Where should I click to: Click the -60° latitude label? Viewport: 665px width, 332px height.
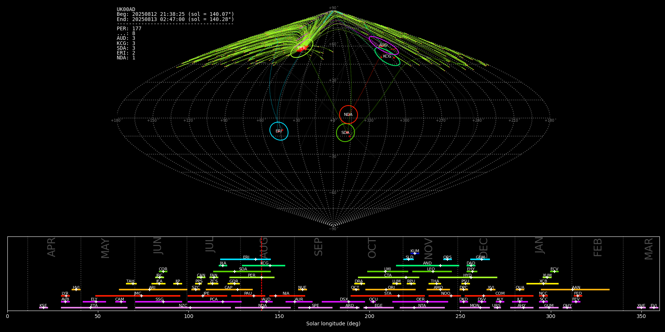pos(333,193)
